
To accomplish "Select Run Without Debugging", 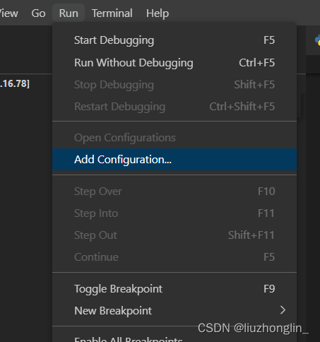I will click(174, 63).
